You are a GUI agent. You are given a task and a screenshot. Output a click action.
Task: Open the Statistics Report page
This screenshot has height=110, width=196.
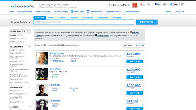132,12
